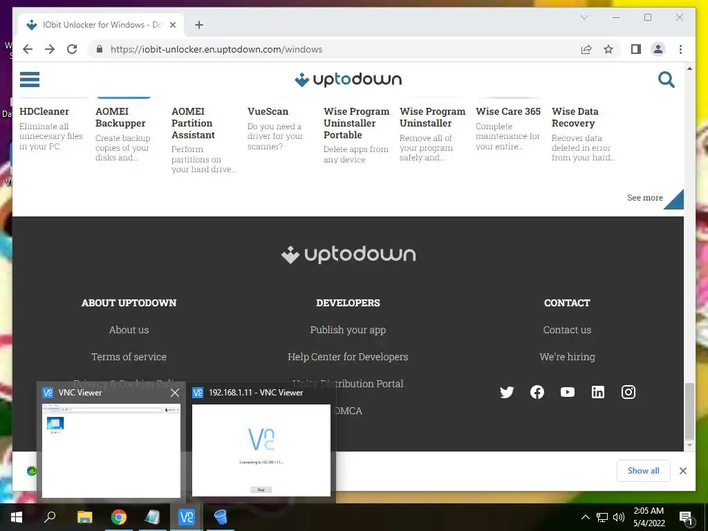Open Wise Data Recovery card
The image size is (708, 531).
pyautogui.click(x=584, y=133)
